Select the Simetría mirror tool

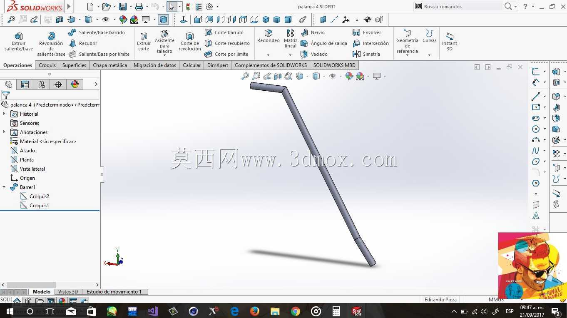[366, 54]
